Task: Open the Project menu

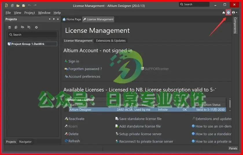Action: pos(30,13)
